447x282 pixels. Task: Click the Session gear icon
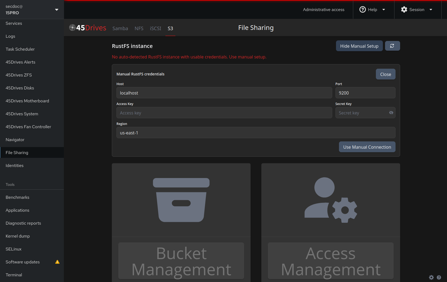click(404, 9)
